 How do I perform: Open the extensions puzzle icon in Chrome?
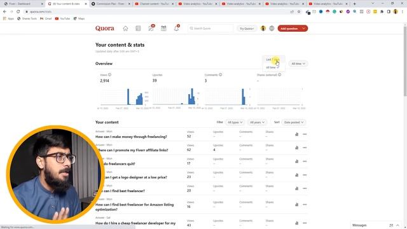[382, 11]
